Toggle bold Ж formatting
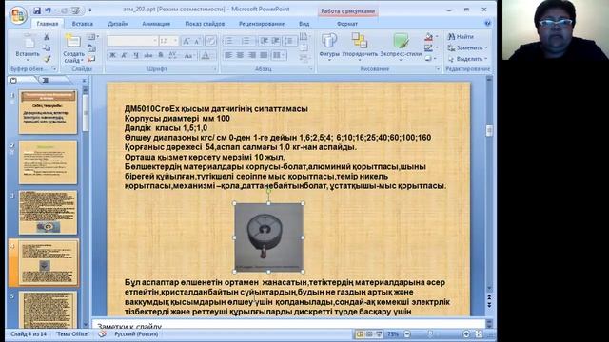Viewport: 609px width, 342px height. click(x=112, y=55)
